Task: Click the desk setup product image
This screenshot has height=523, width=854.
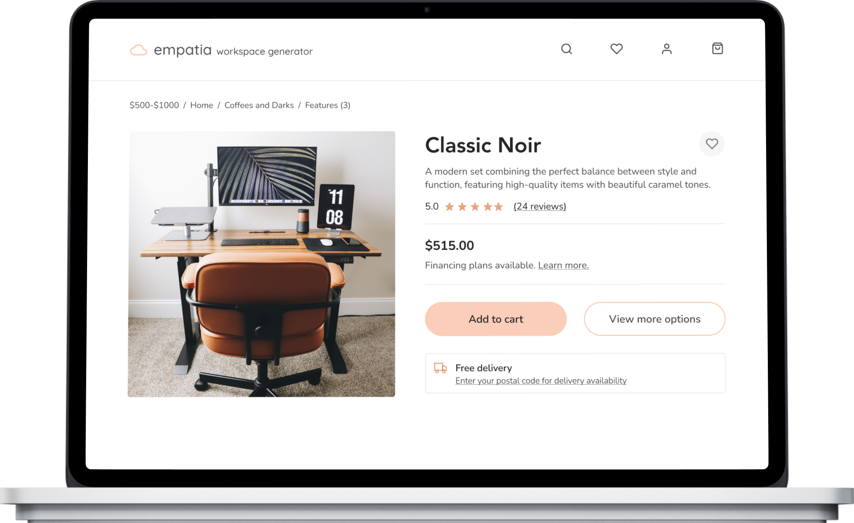Action: click(x=262, y=264)
